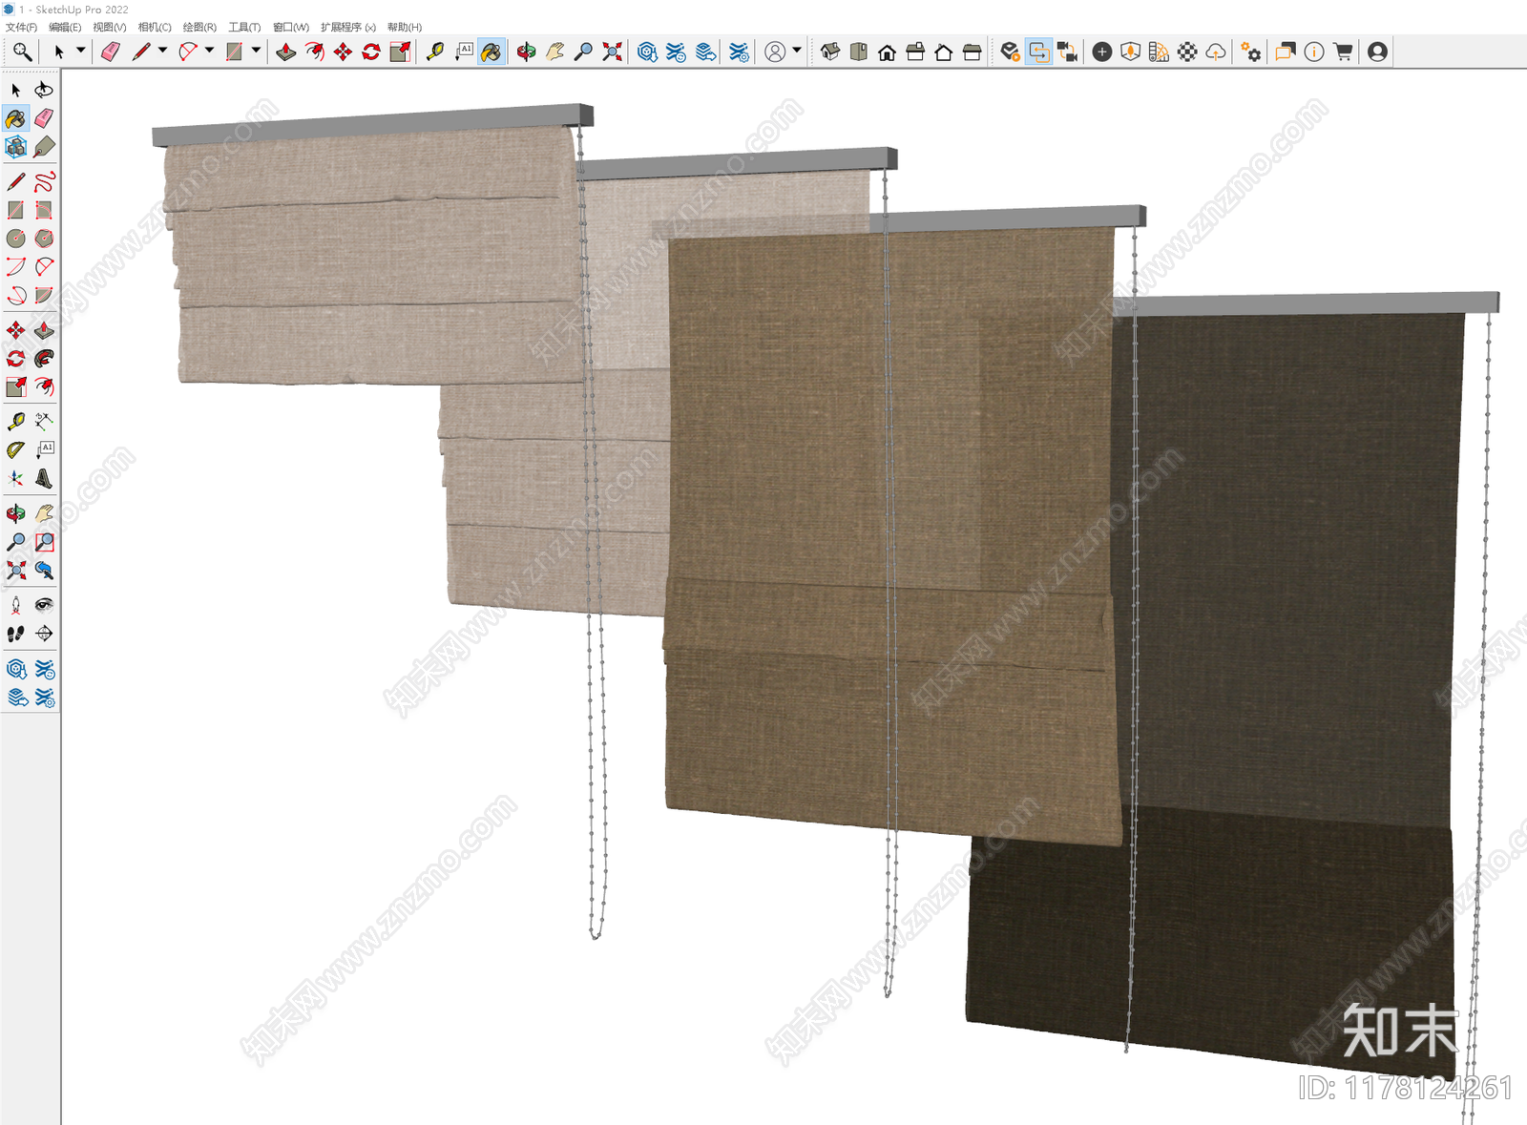Viewport: 1527px width, 1125px height.
Task: Select Rotate tool in top toolbar
Action: coord(371,52)
